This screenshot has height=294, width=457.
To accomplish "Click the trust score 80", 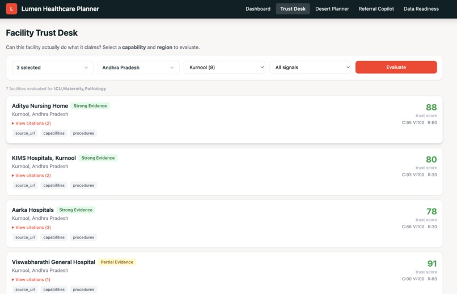I will click(x=431, y=160).
